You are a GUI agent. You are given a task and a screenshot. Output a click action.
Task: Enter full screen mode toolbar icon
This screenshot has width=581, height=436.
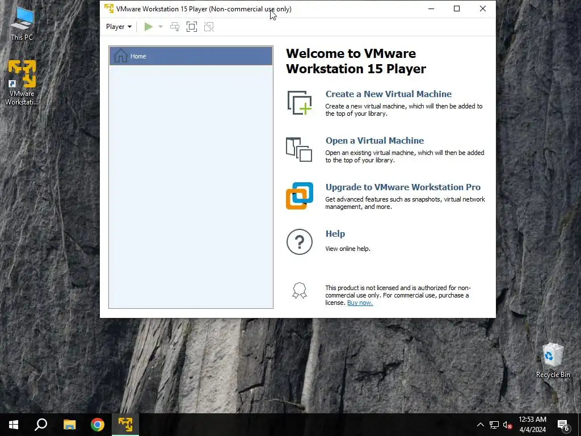[192, 27]
